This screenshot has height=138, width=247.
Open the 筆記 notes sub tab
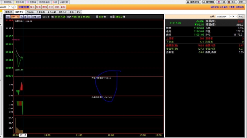coord(79,12)
